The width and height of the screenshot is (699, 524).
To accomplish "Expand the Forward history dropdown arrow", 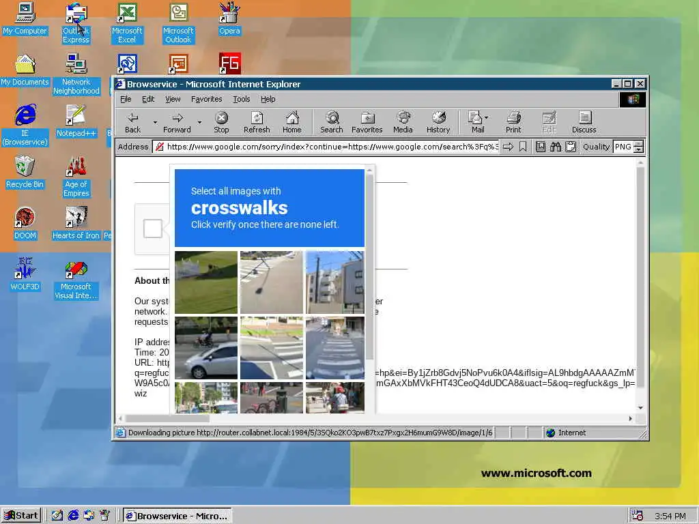I will point(199,123).
